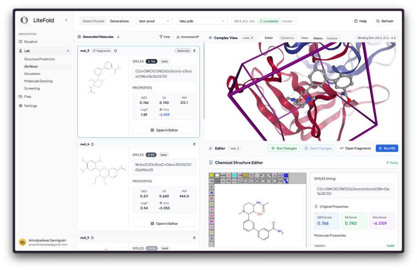Click the undo arrow in structure editor

tap(263, 176)
